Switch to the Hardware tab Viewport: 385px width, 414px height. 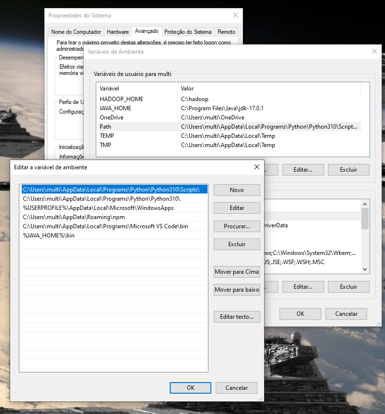[118, 32]
